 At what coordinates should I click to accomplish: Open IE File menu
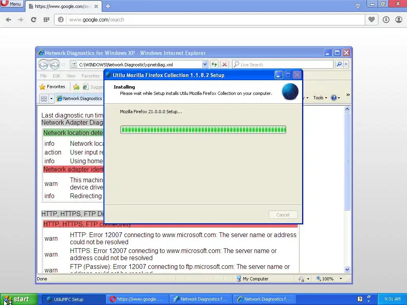coord(43,76)
